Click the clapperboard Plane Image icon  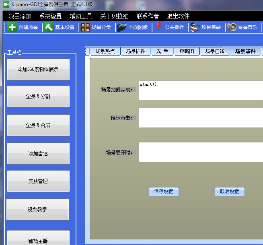click(122, 27)
